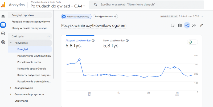Click the share report icon
213x107 pixels.
point(187,25)
